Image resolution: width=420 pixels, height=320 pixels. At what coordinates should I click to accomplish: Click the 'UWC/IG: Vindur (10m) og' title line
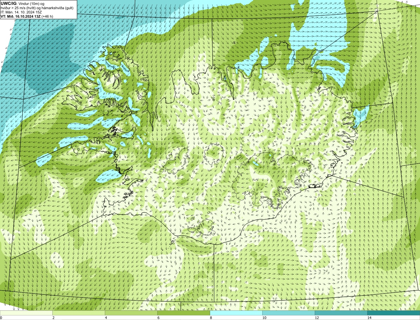click(23, 3)
